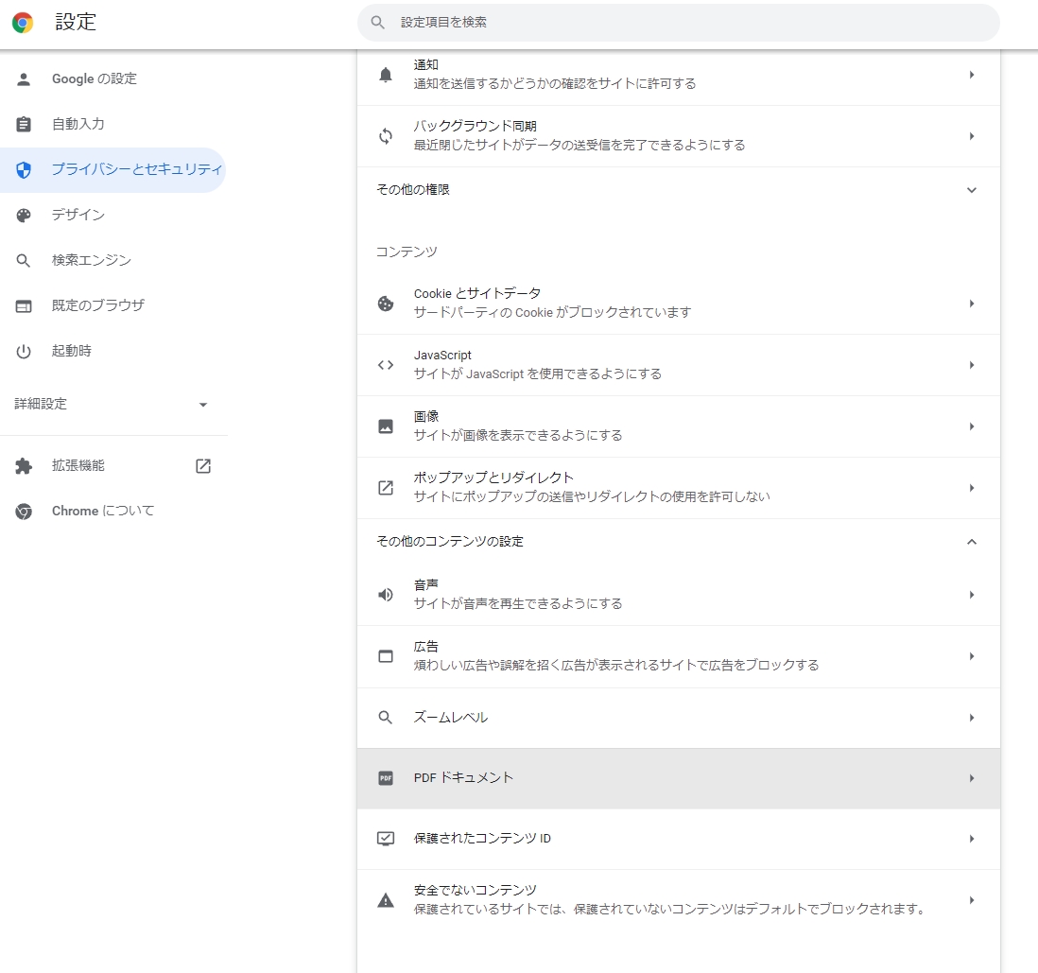The image size is (1038, 973).
Task: Click the 音声 speaker icon
Action: 386,595
